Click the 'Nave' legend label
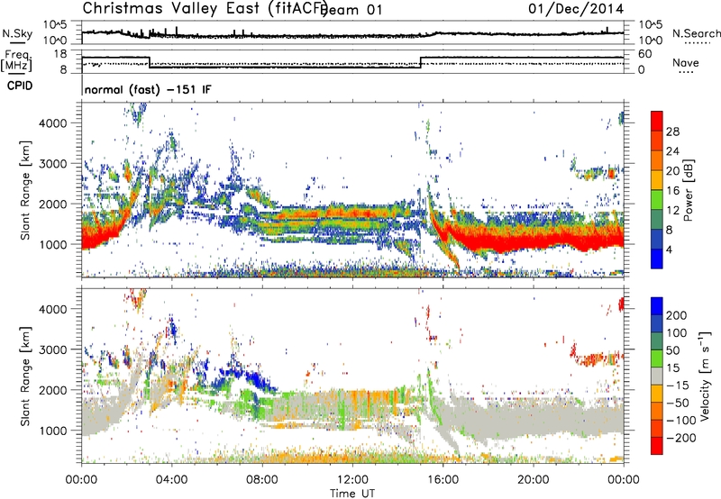721x499 pixels. [686, 62]
